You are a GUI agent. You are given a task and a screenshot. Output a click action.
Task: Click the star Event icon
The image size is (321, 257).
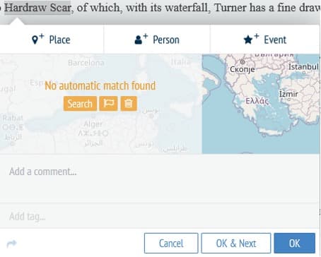click(251, 39)
